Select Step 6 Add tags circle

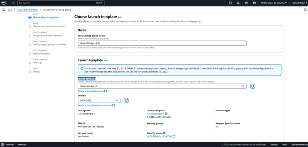[30, 63]
